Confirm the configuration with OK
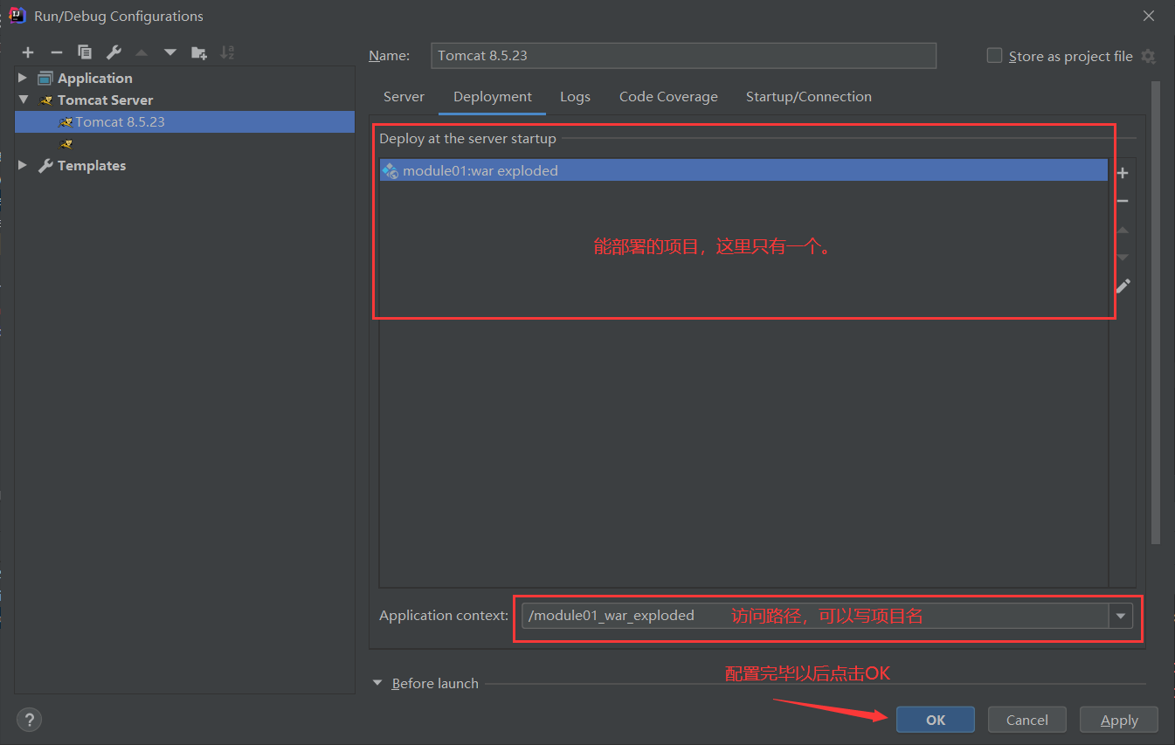 936,720
